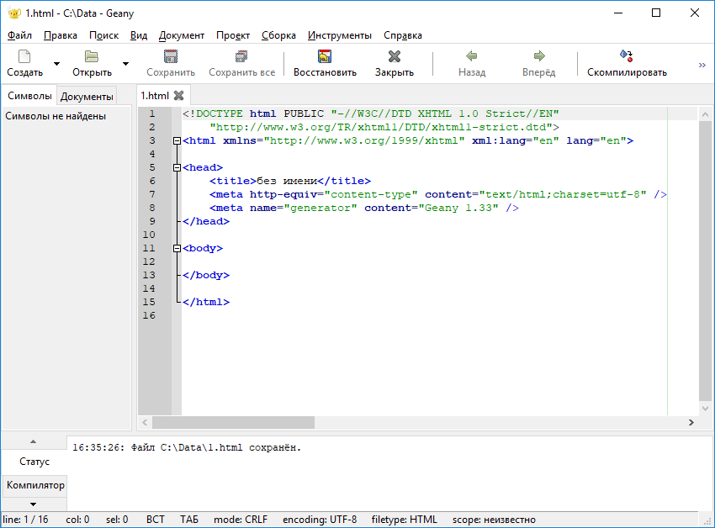Click the DOCTYPE declaration on line 1

371,114
